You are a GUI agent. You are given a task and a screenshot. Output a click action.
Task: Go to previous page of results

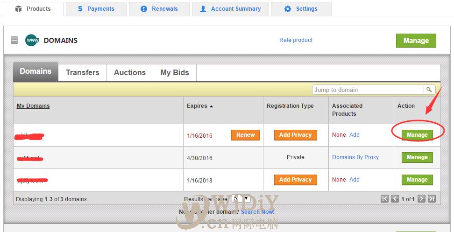(395, 199)
